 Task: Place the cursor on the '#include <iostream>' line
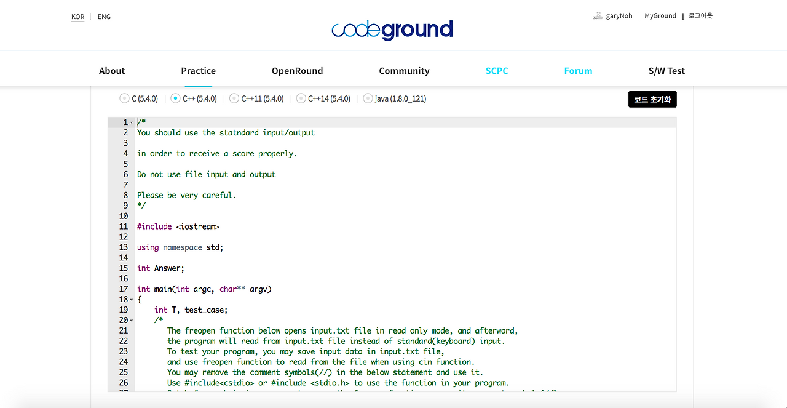pyautogui.click(x=178, y=226)
